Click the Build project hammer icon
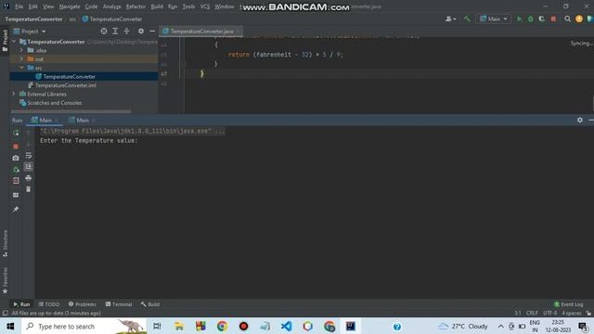Viewport: 594px width, 334px height. coord(467,19)
